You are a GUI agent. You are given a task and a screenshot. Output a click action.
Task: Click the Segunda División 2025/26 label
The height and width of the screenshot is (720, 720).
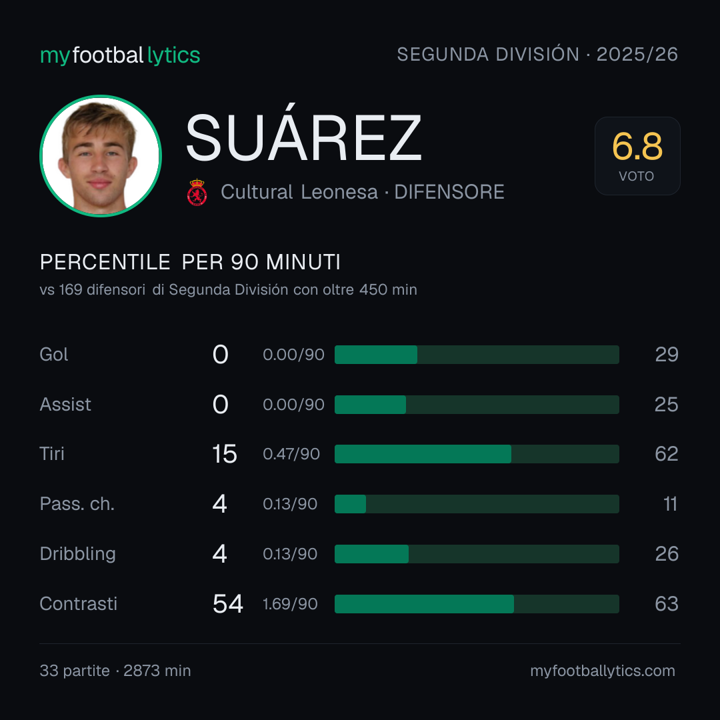point(537,54)
